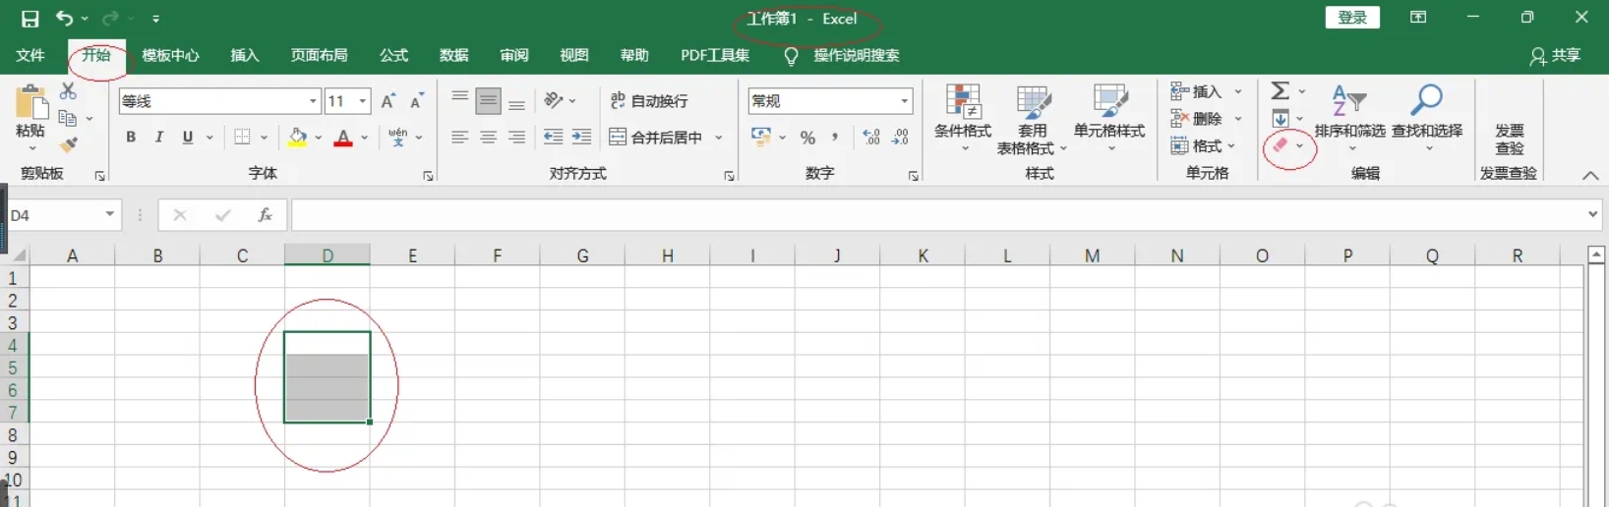Open 查找和选择 find and select

[1427, 119]
